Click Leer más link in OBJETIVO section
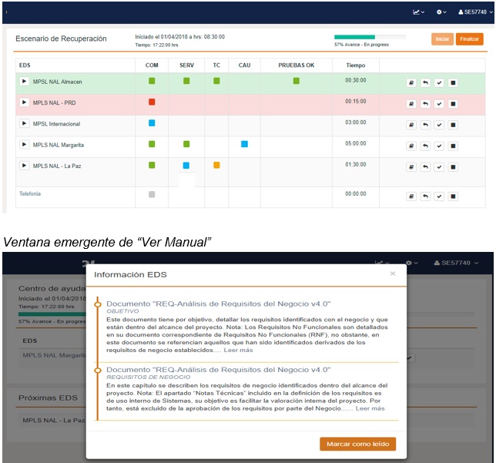Image resolution: width=496 pixels, height=463 pixels. [239, 350]
